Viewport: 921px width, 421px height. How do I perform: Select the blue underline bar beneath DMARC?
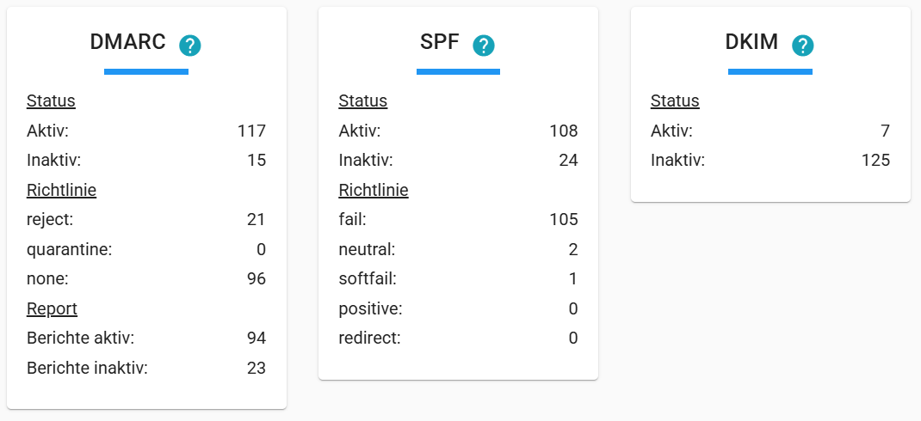(x=146, y=71)
